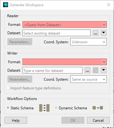Open Writer dataset black arrow options menu
Image resolution: width=114 pixels, height=128 pixels.
pos(104,70)
